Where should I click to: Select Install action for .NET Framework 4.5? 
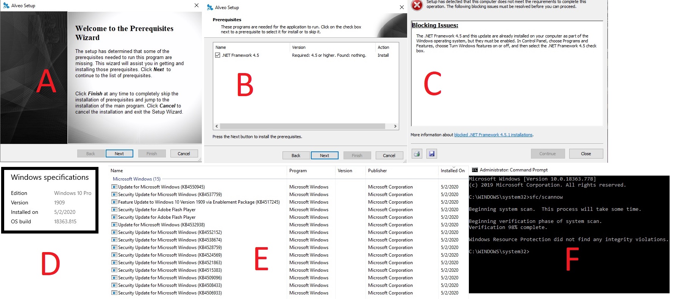click(383, 55)
